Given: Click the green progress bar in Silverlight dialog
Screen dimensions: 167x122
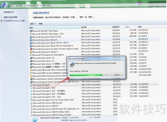Looking at the screenshot, I should [89, 75].
